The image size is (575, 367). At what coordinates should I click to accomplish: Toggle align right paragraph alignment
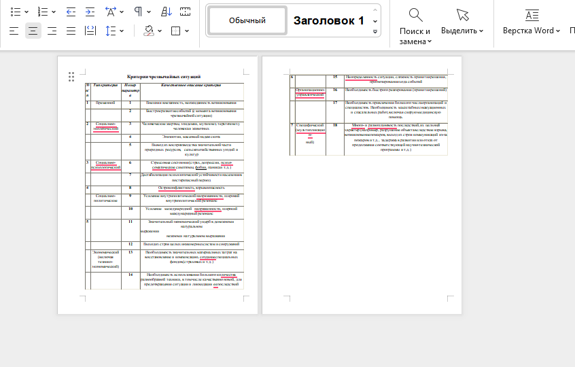point(52,31)
